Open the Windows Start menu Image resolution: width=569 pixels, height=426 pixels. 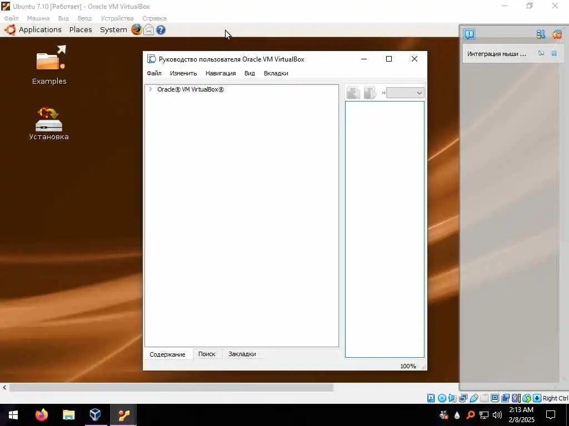[13, 415]
